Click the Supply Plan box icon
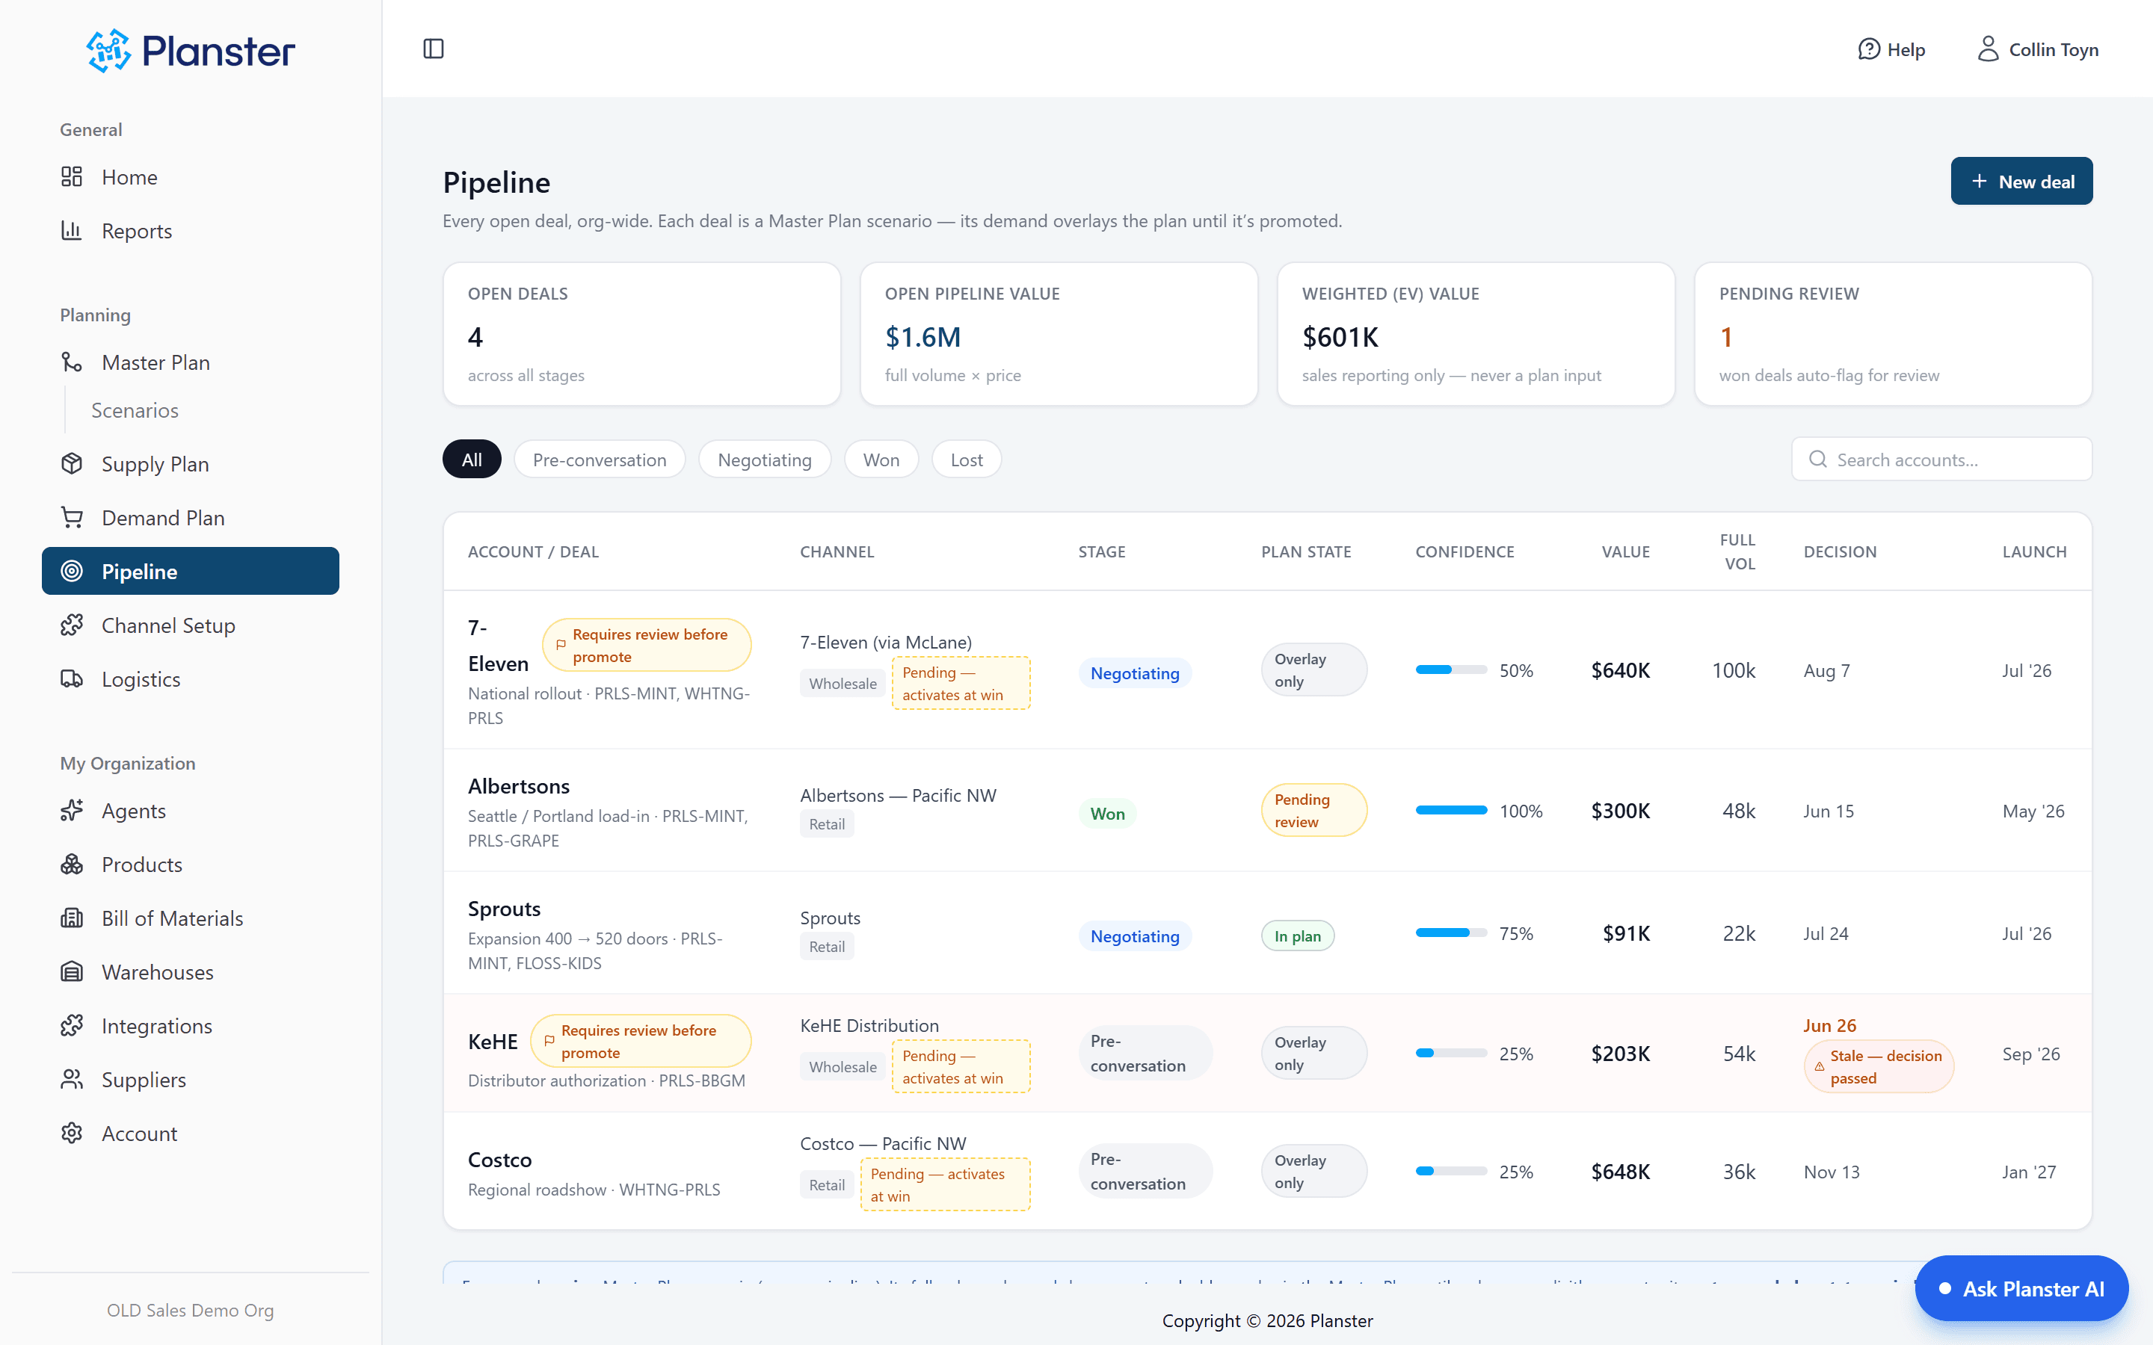This screenshot has height=1345, width=2153. coord(72,463)
